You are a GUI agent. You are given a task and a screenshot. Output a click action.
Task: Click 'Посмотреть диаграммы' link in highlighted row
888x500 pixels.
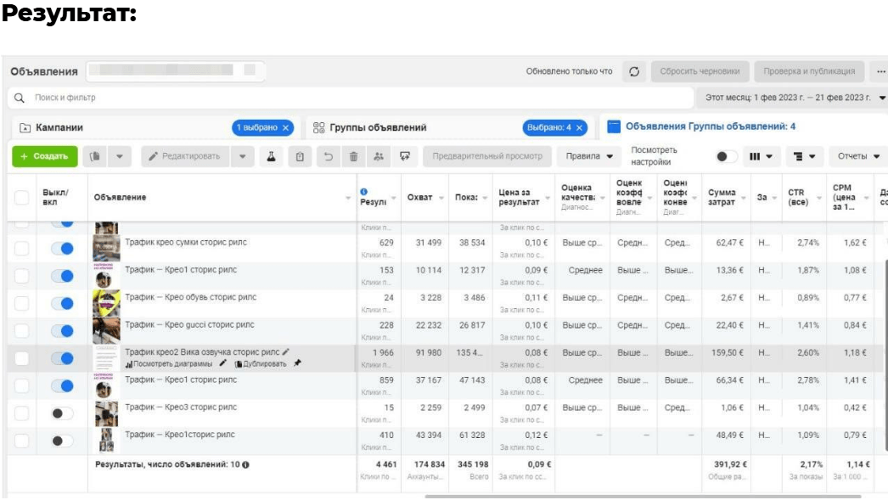[170, 363]
